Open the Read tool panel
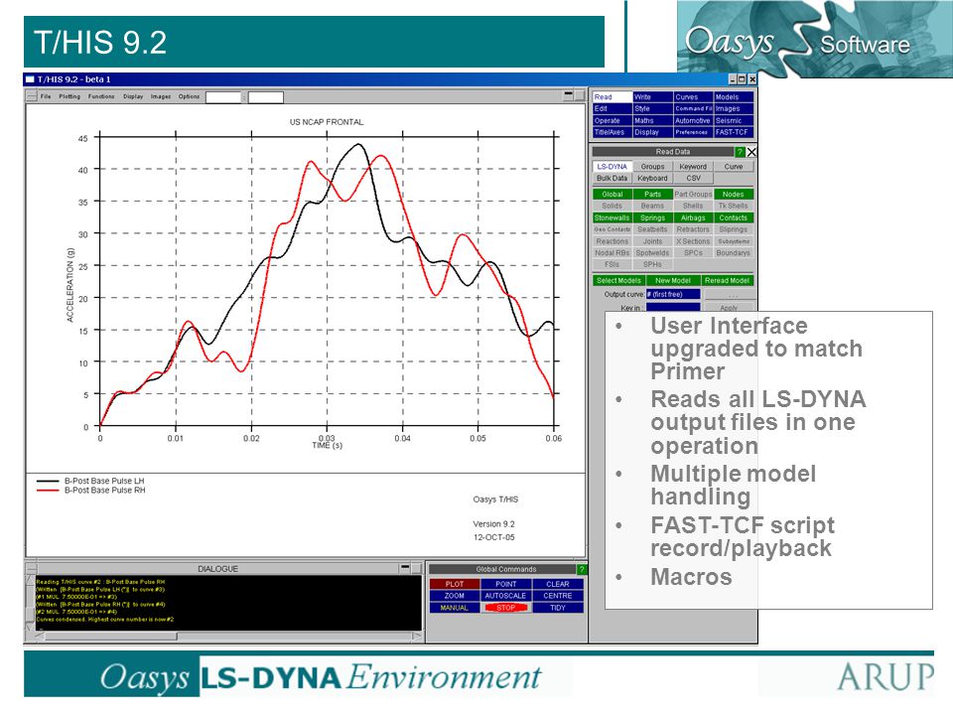The height and width of the screenshot is (715, 953). (613, 96)
